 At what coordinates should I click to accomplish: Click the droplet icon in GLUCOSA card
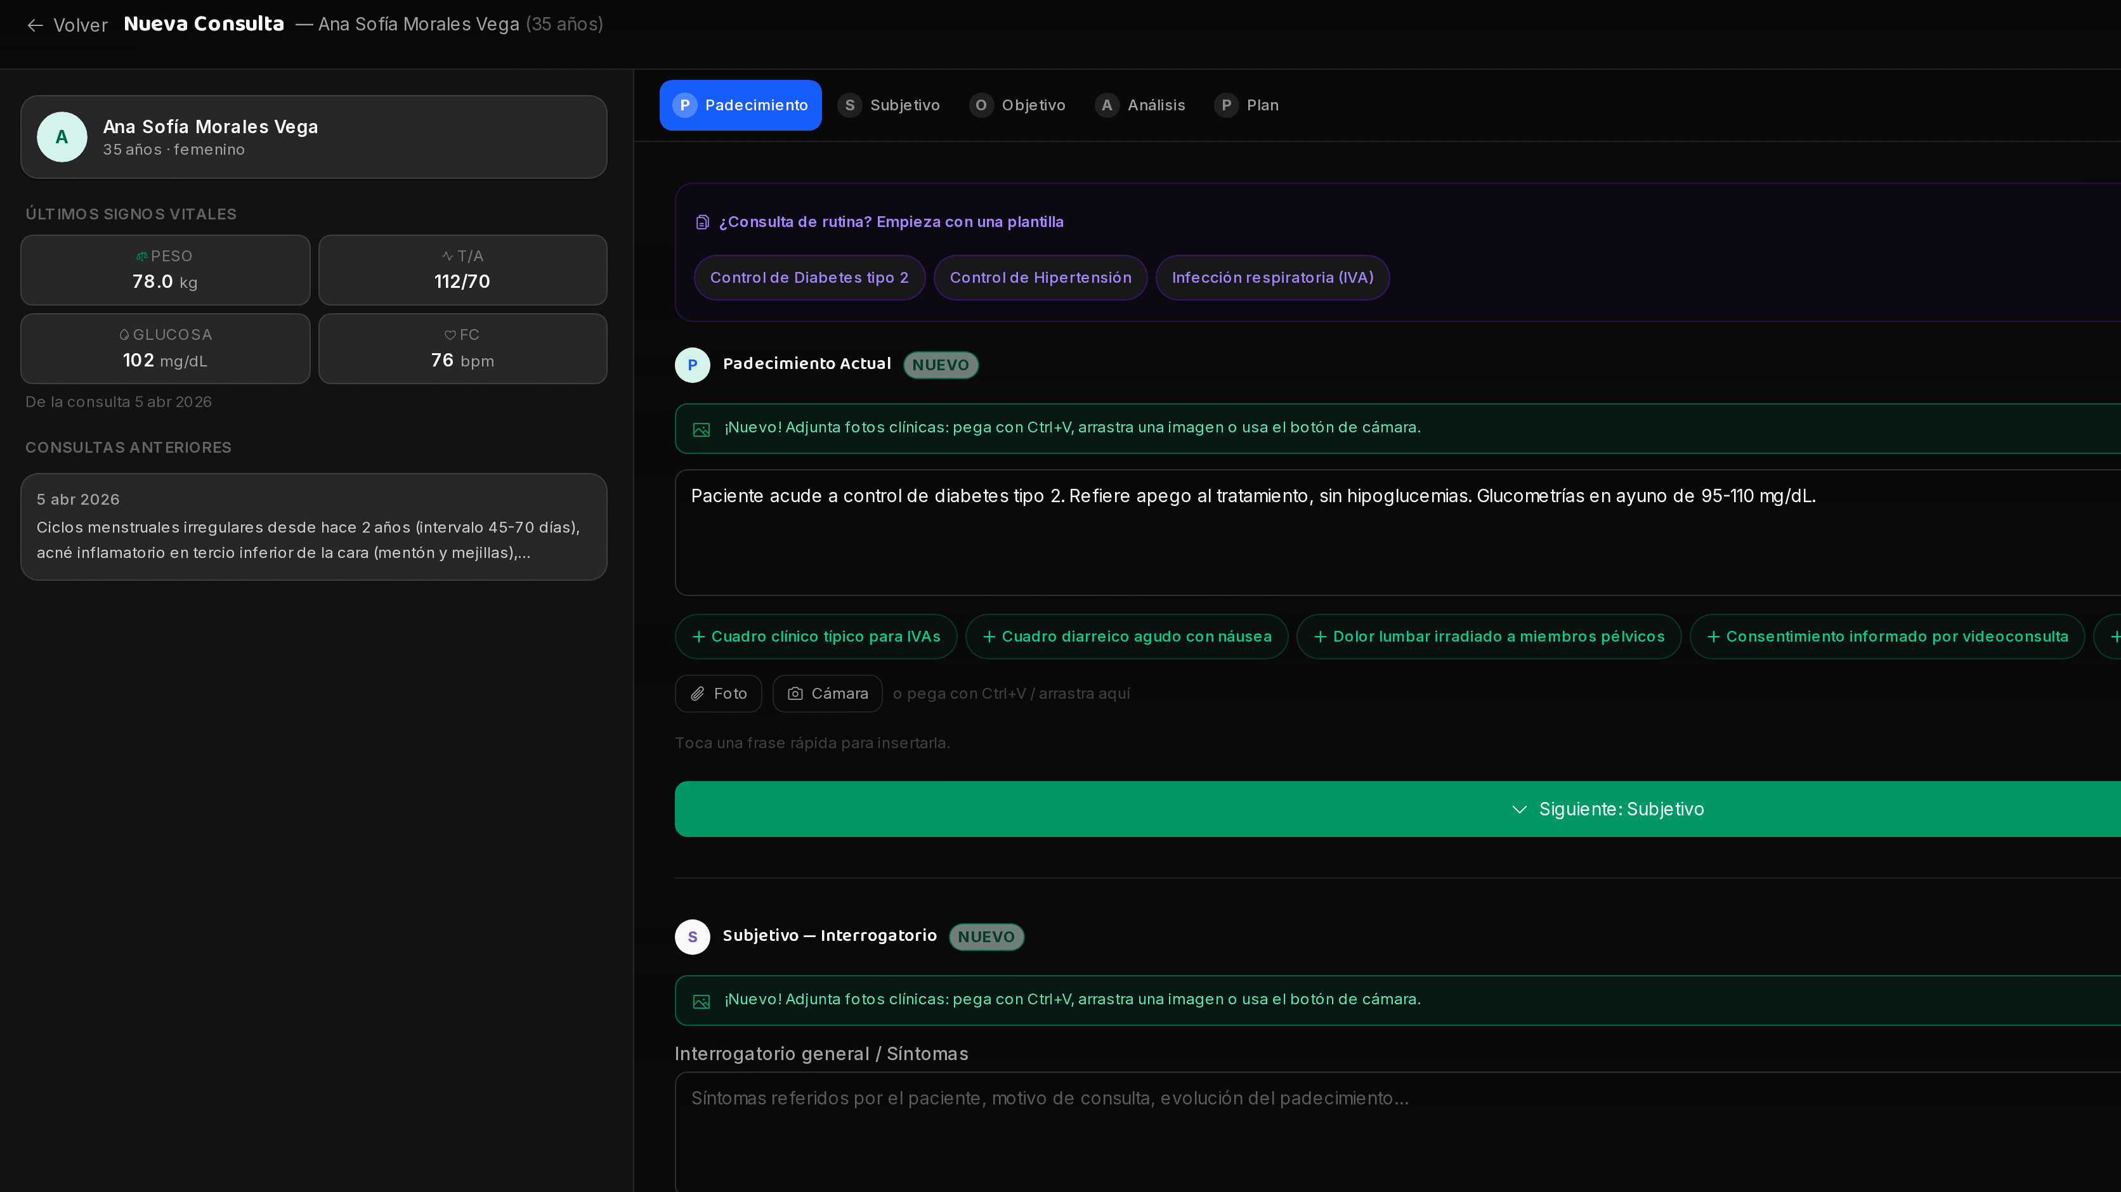tap(124, 334)
